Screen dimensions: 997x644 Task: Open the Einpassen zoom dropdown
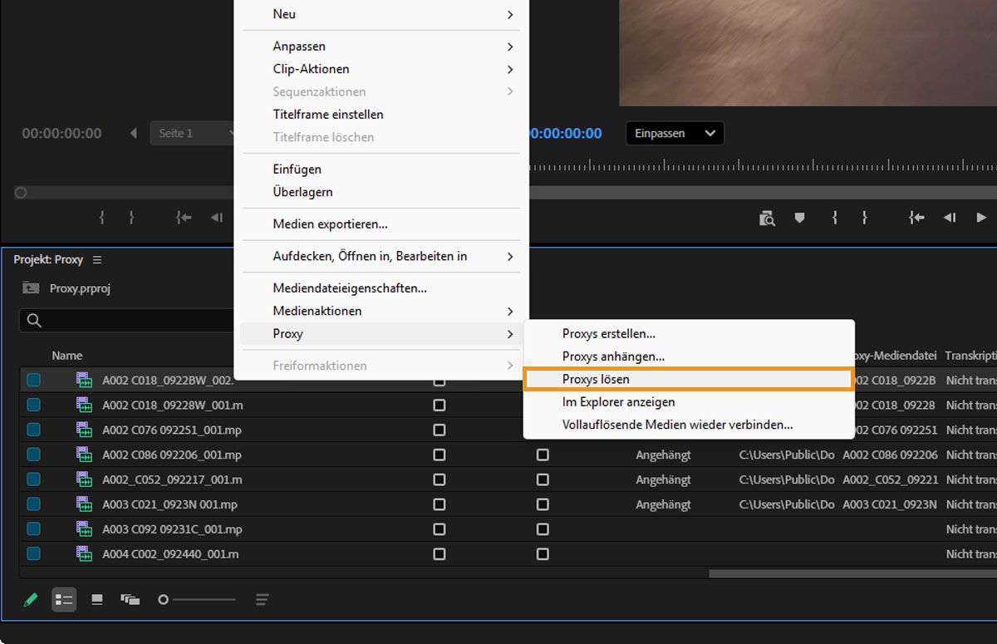tap(675, 133)
